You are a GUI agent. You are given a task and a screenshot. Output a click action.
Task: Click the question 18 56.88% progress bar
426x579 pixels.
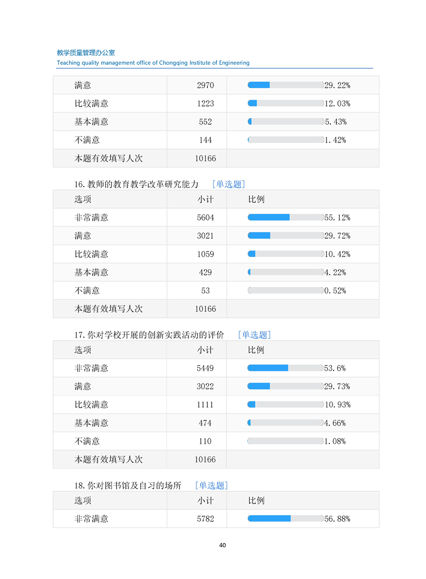coord(285,519)
